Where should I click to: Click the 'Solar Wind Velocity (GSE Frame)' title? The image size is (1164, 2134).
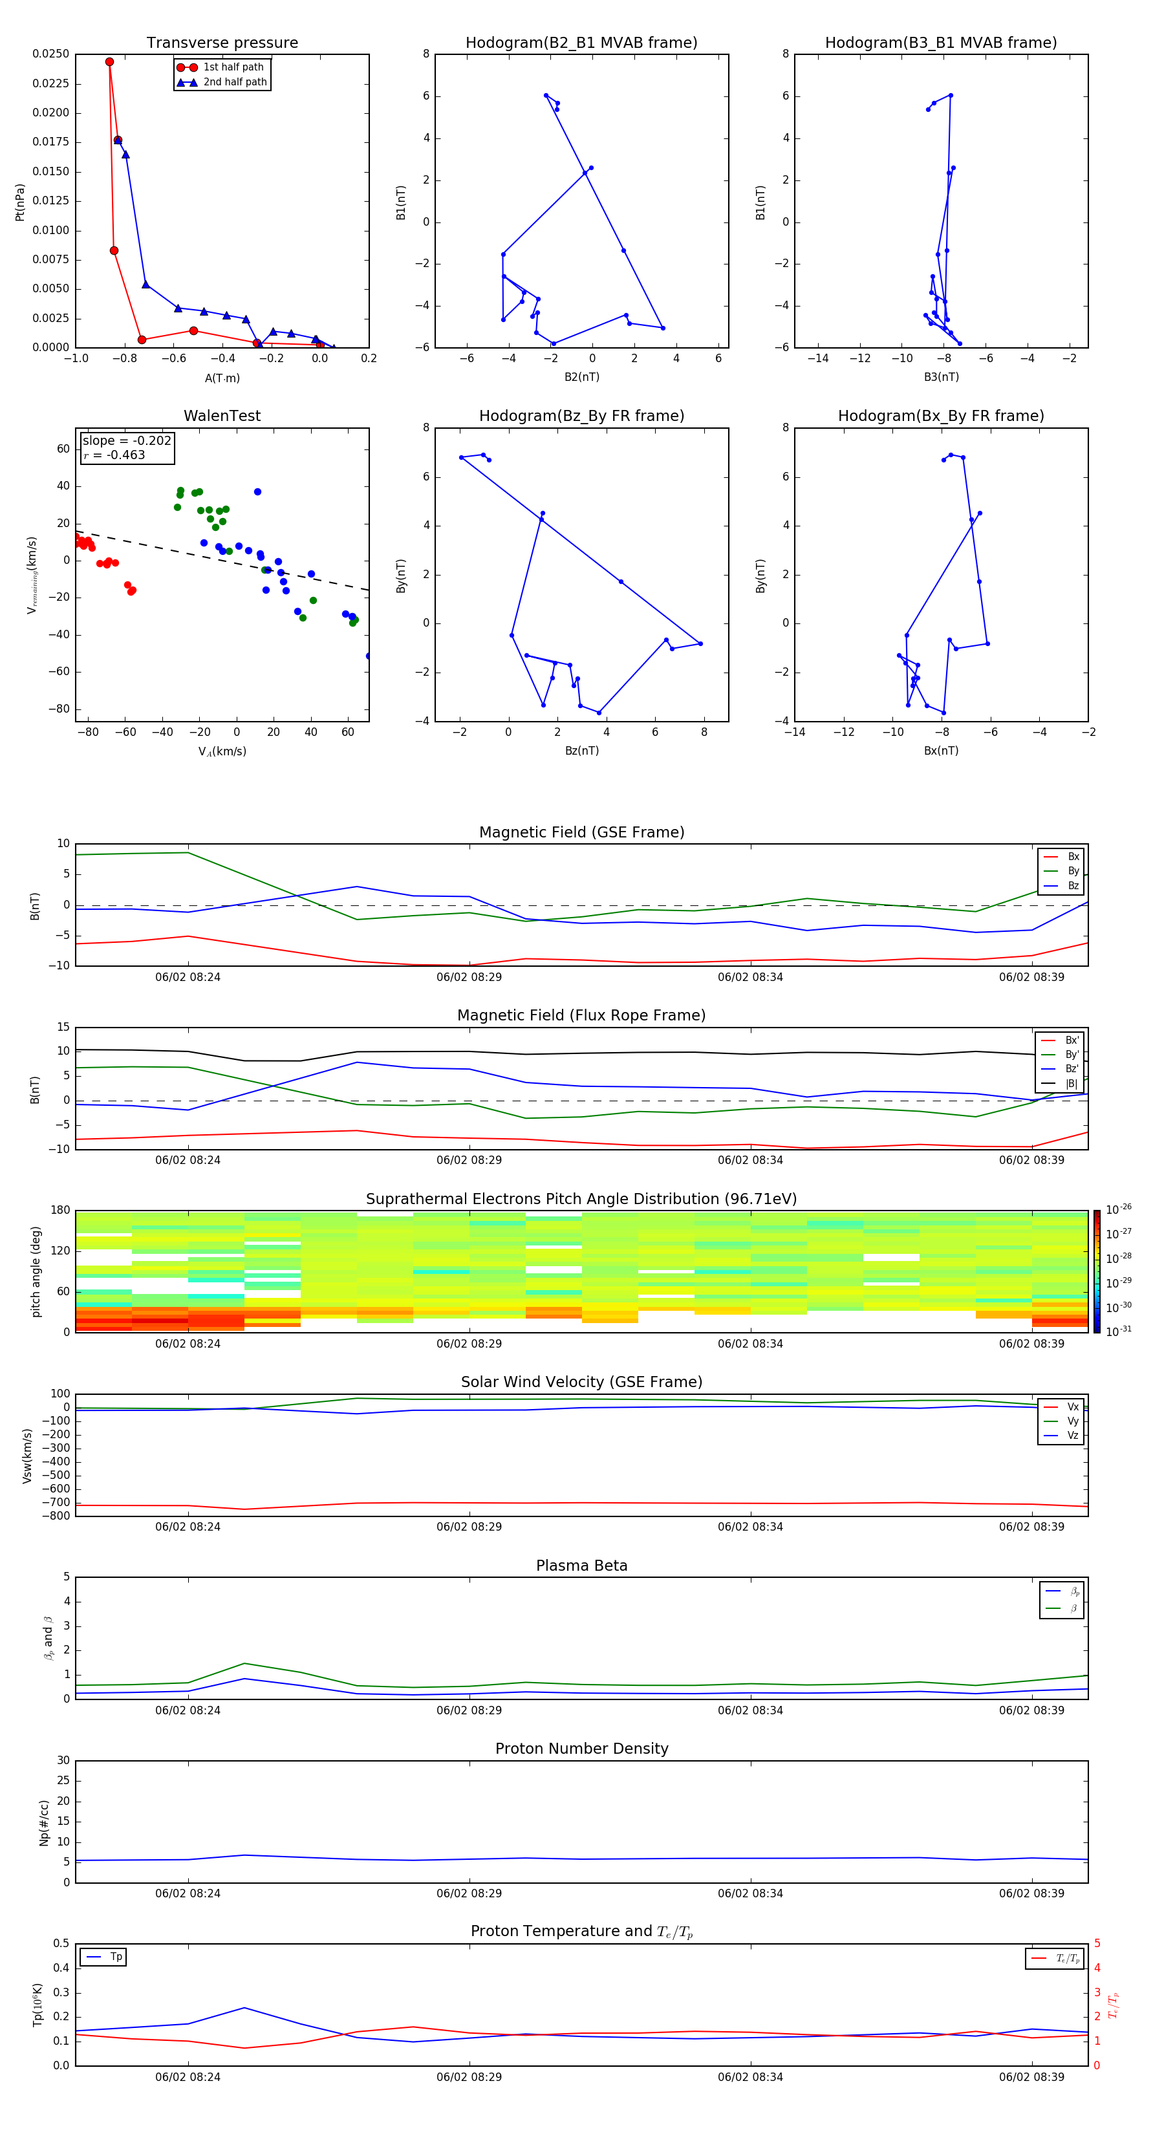[581, 1382]
